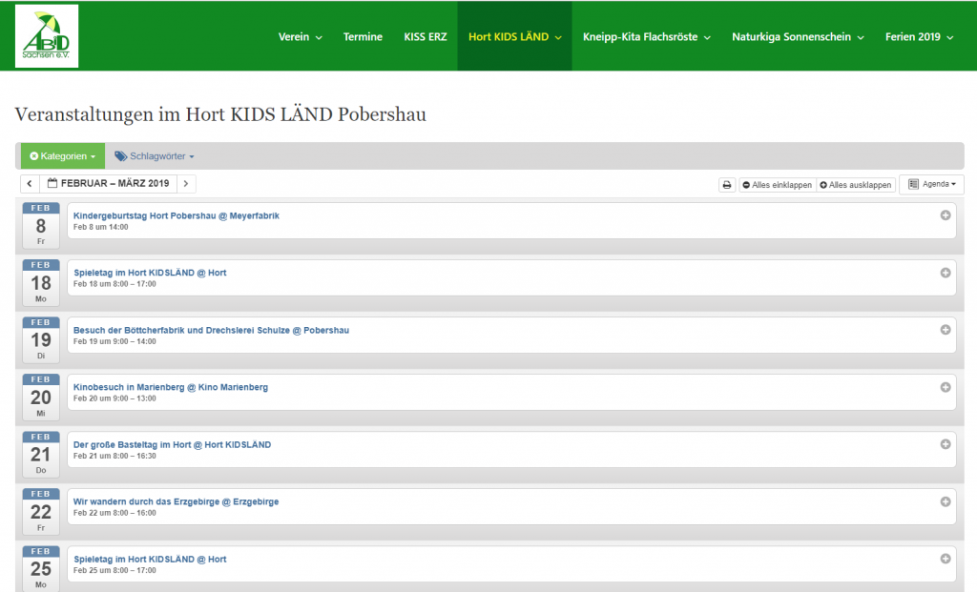Expand the Kinobesuch in Marienberg plus icon

pos(946,387)
